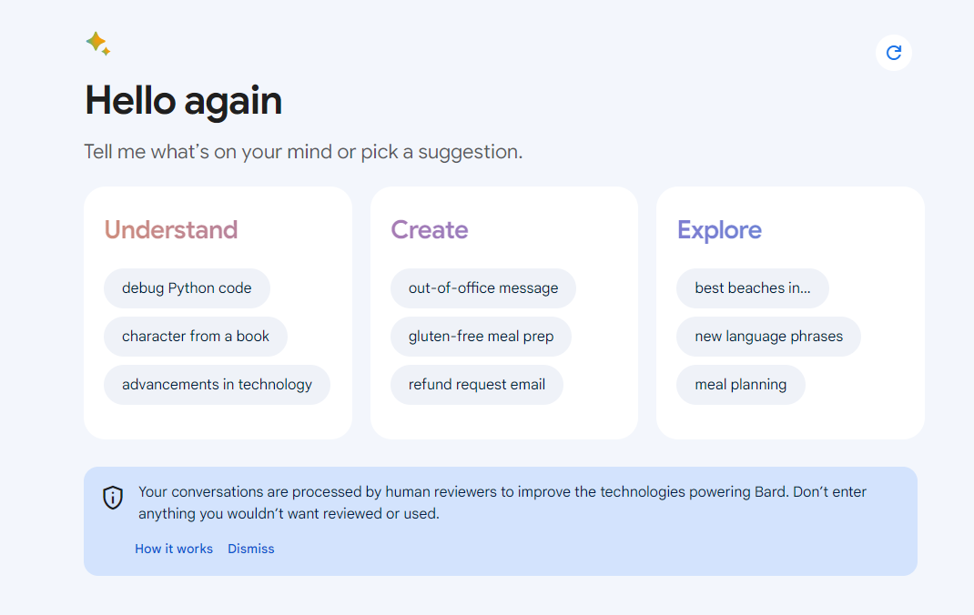Dismiss the human reviewers notice
974x615 pixels.
[x=251, y=549]
